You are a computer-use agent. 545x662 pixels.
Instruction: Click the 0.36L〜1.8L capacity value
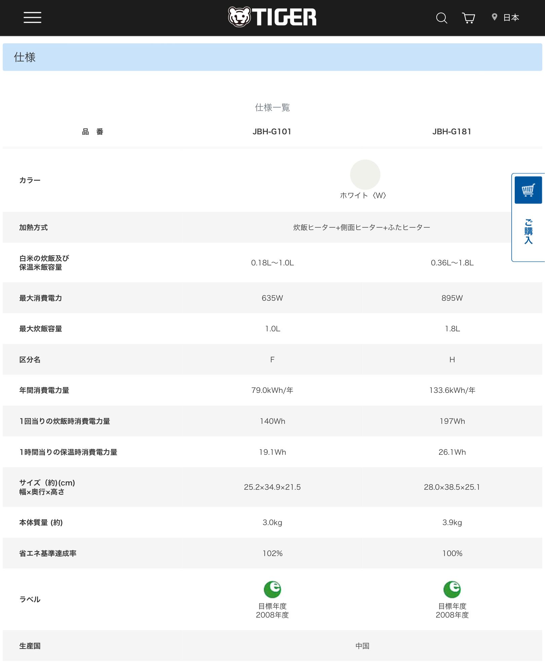coord(452,263)
